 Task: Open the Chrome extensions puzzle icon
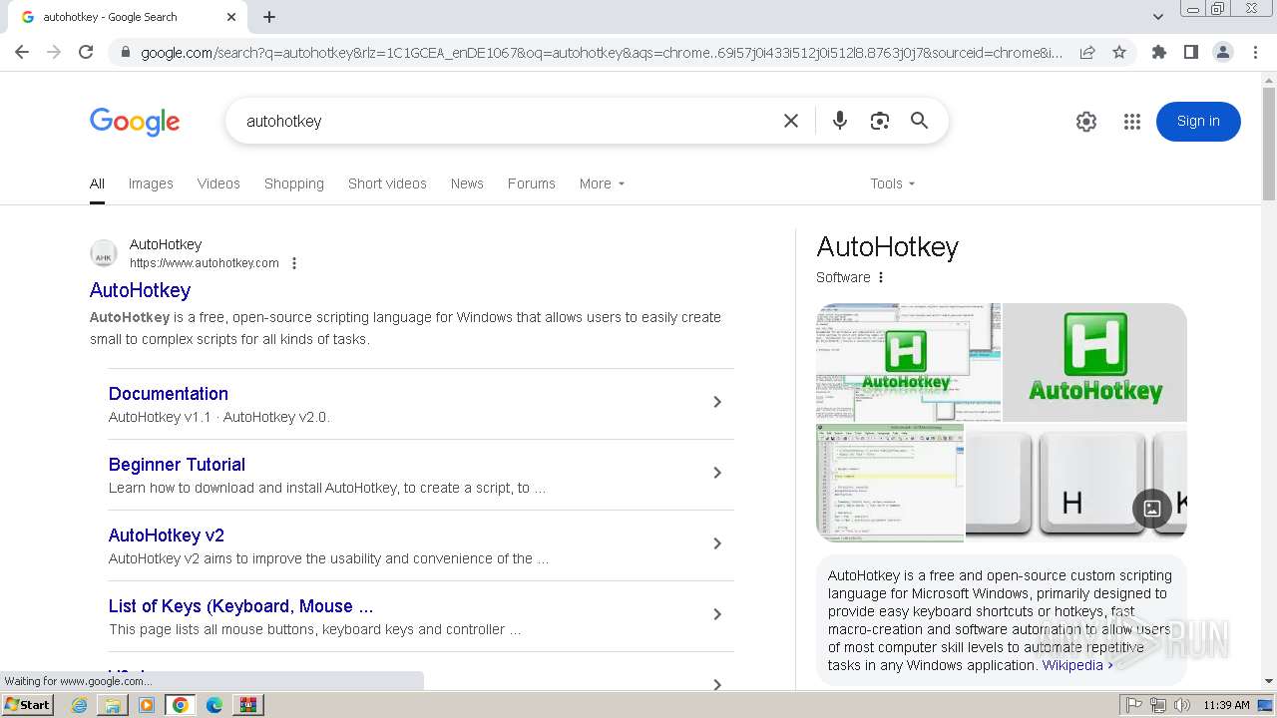pos(1158,52)
